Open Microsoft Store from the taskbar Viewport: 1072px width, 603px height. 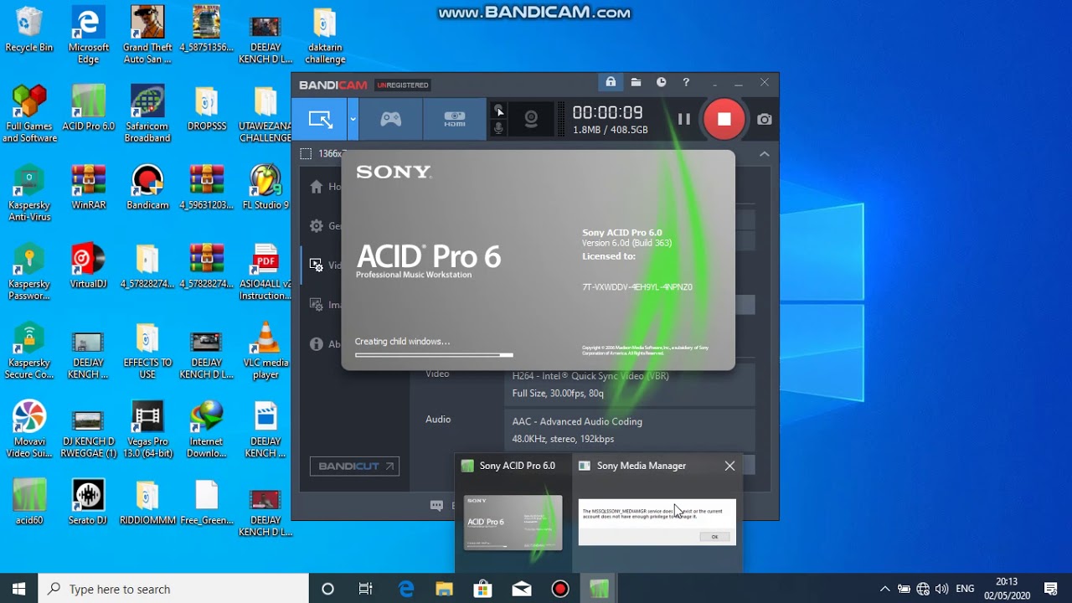pyautogui.click(x=482, y=589)
